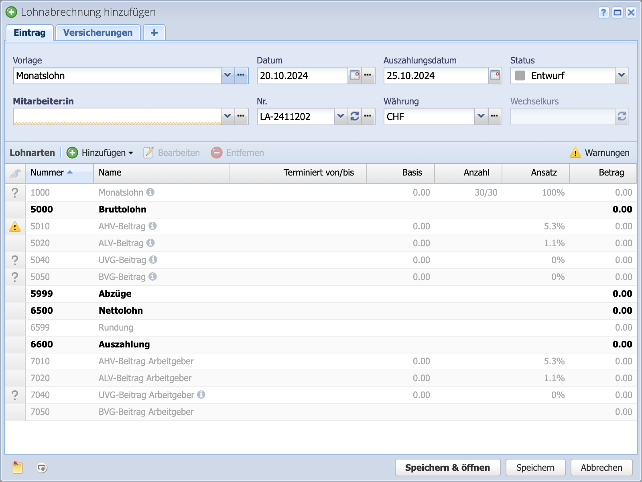
Task: Click the info icon next to Monatslohn
Action: (150, 192)
